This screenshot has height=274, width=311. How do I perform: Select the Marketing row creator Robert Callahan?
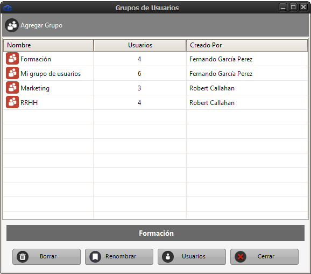click(x=212, y=88)
